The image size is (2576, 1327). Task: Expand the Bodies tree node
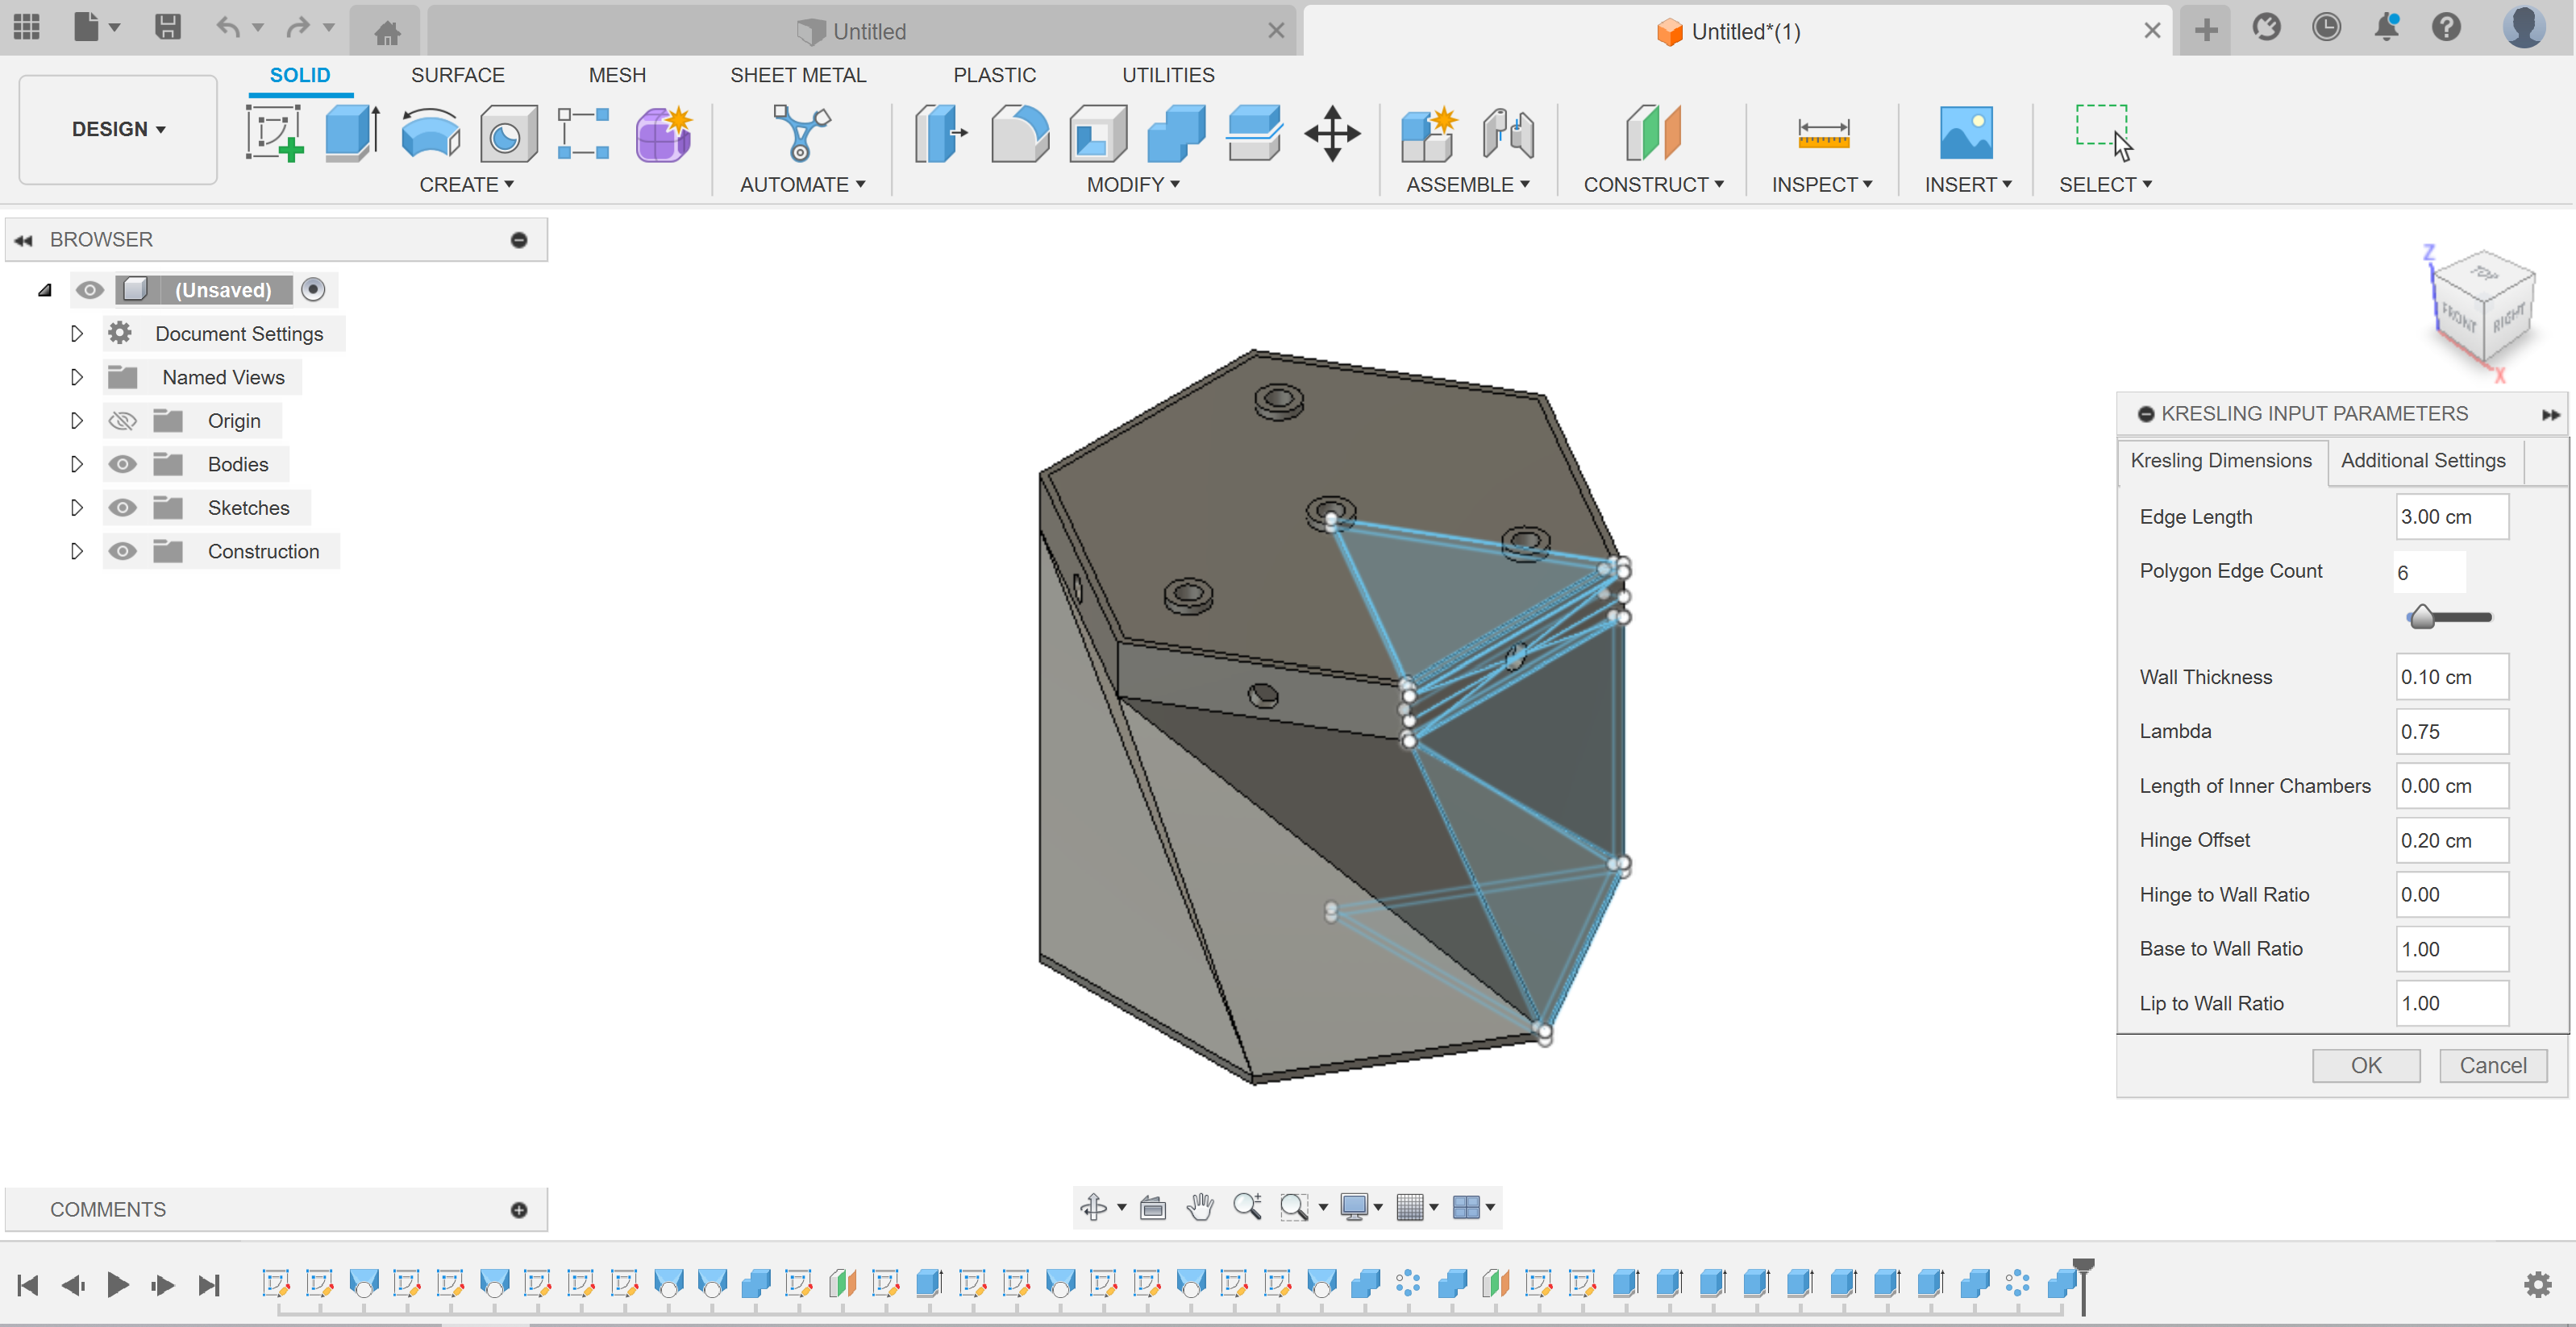[x=76, y=465]
